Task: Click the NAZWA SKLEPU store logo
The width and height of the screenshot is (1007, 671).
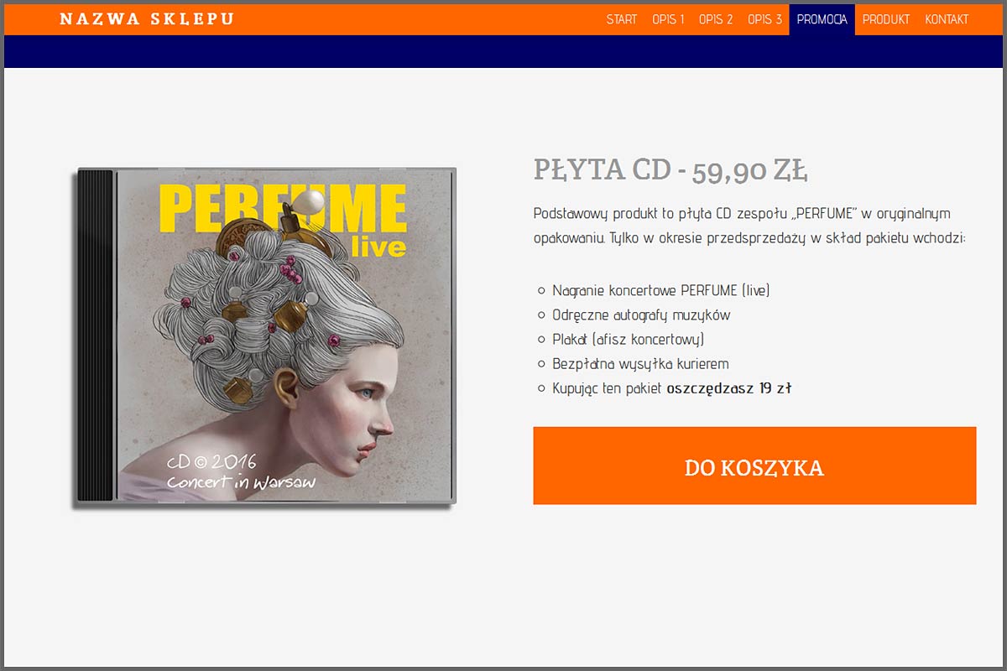Action: click(x=147, y=19)
